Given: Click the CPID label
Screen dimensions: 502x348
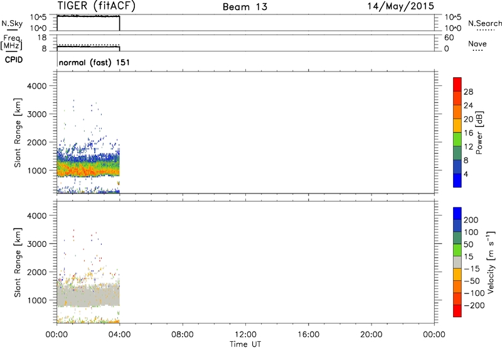Looking at the screenshot, I should point(14,60).
